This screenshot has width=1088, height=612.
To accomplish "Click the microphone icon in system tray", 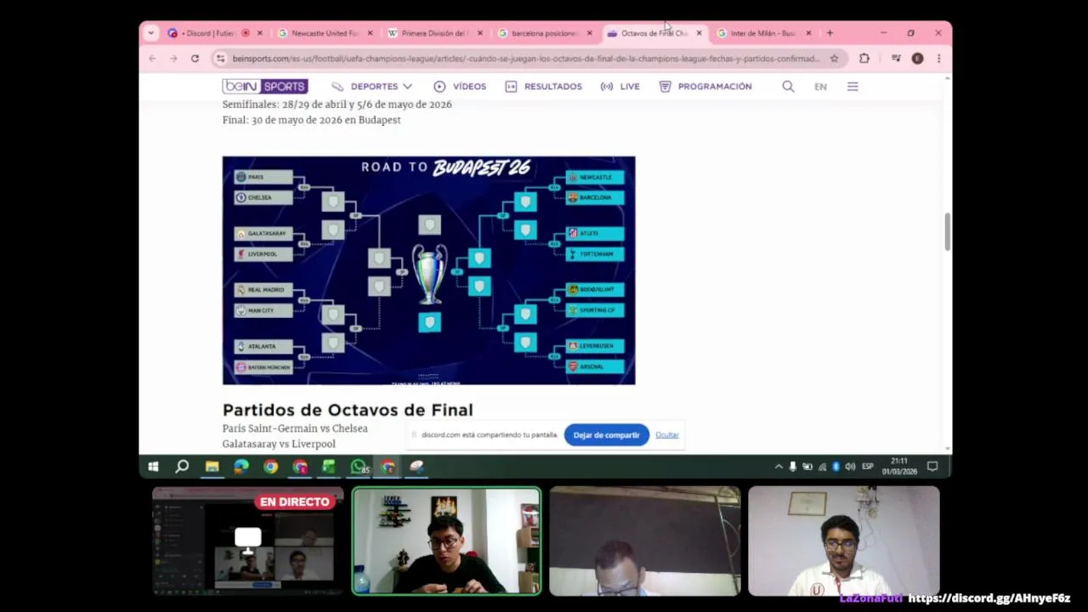I will (792, 467).
